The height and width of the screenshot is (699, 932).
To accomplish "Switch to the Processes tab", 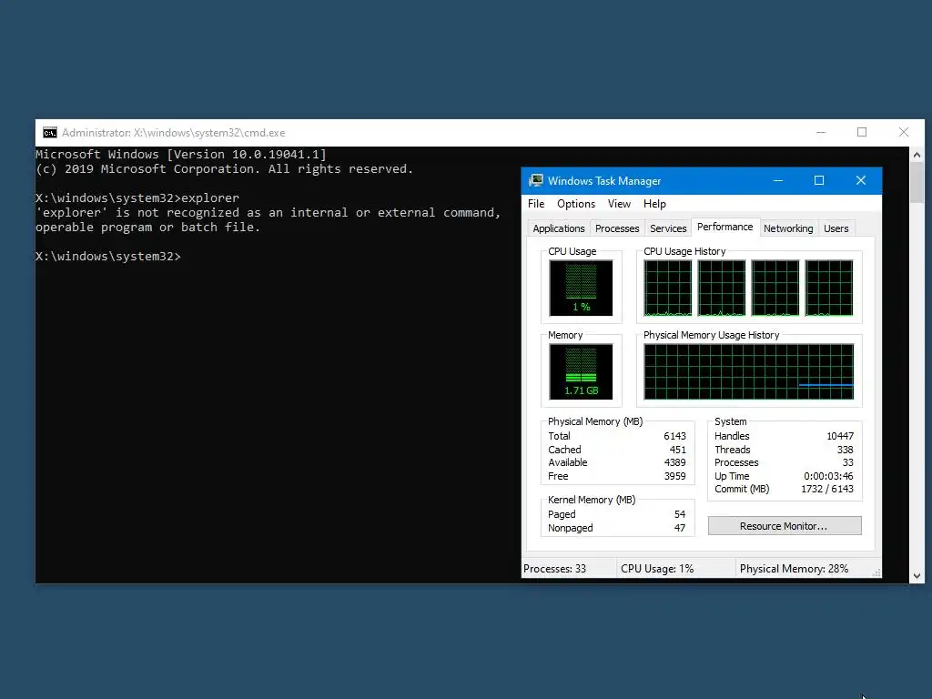I will coord(617,228).
